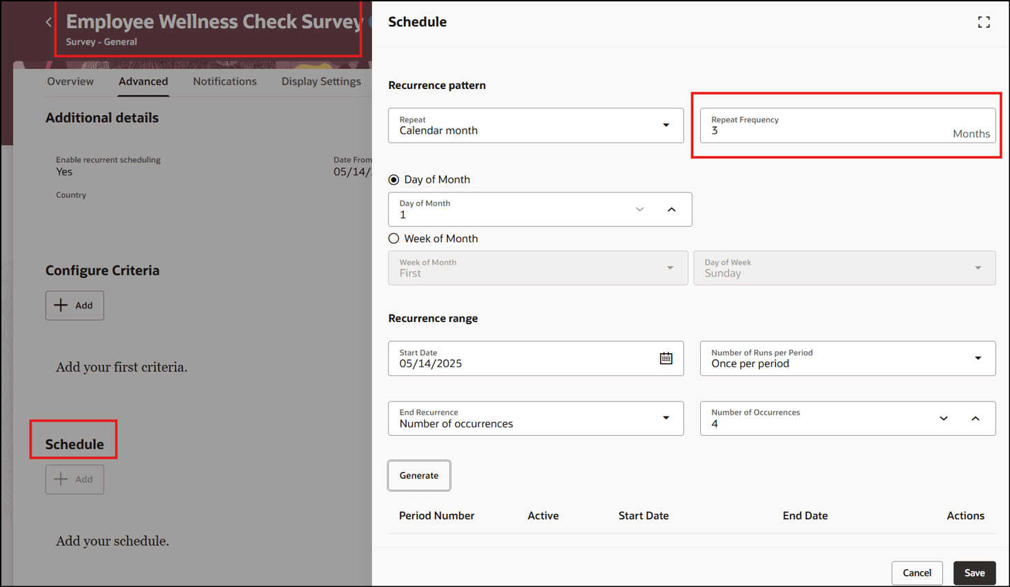Cancel the schedule changes
Screen dimensions: 1010x587
coord(917,573)
